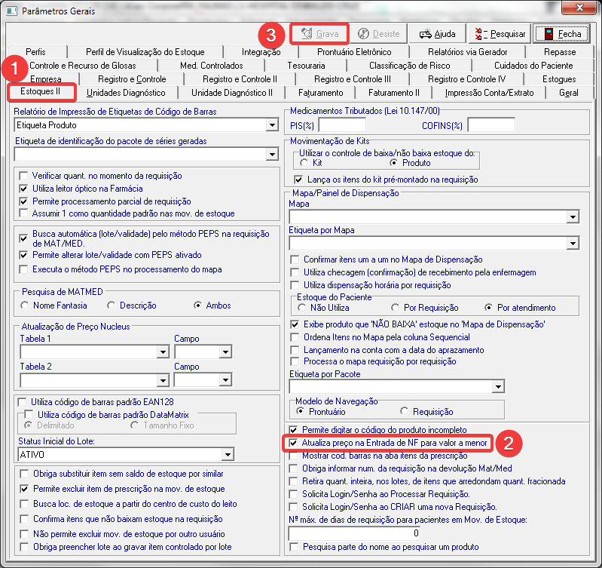Click the Desiste cancel icon
Image resolution: width=602 pixels, height=568 pixels.
pos(363,34)
